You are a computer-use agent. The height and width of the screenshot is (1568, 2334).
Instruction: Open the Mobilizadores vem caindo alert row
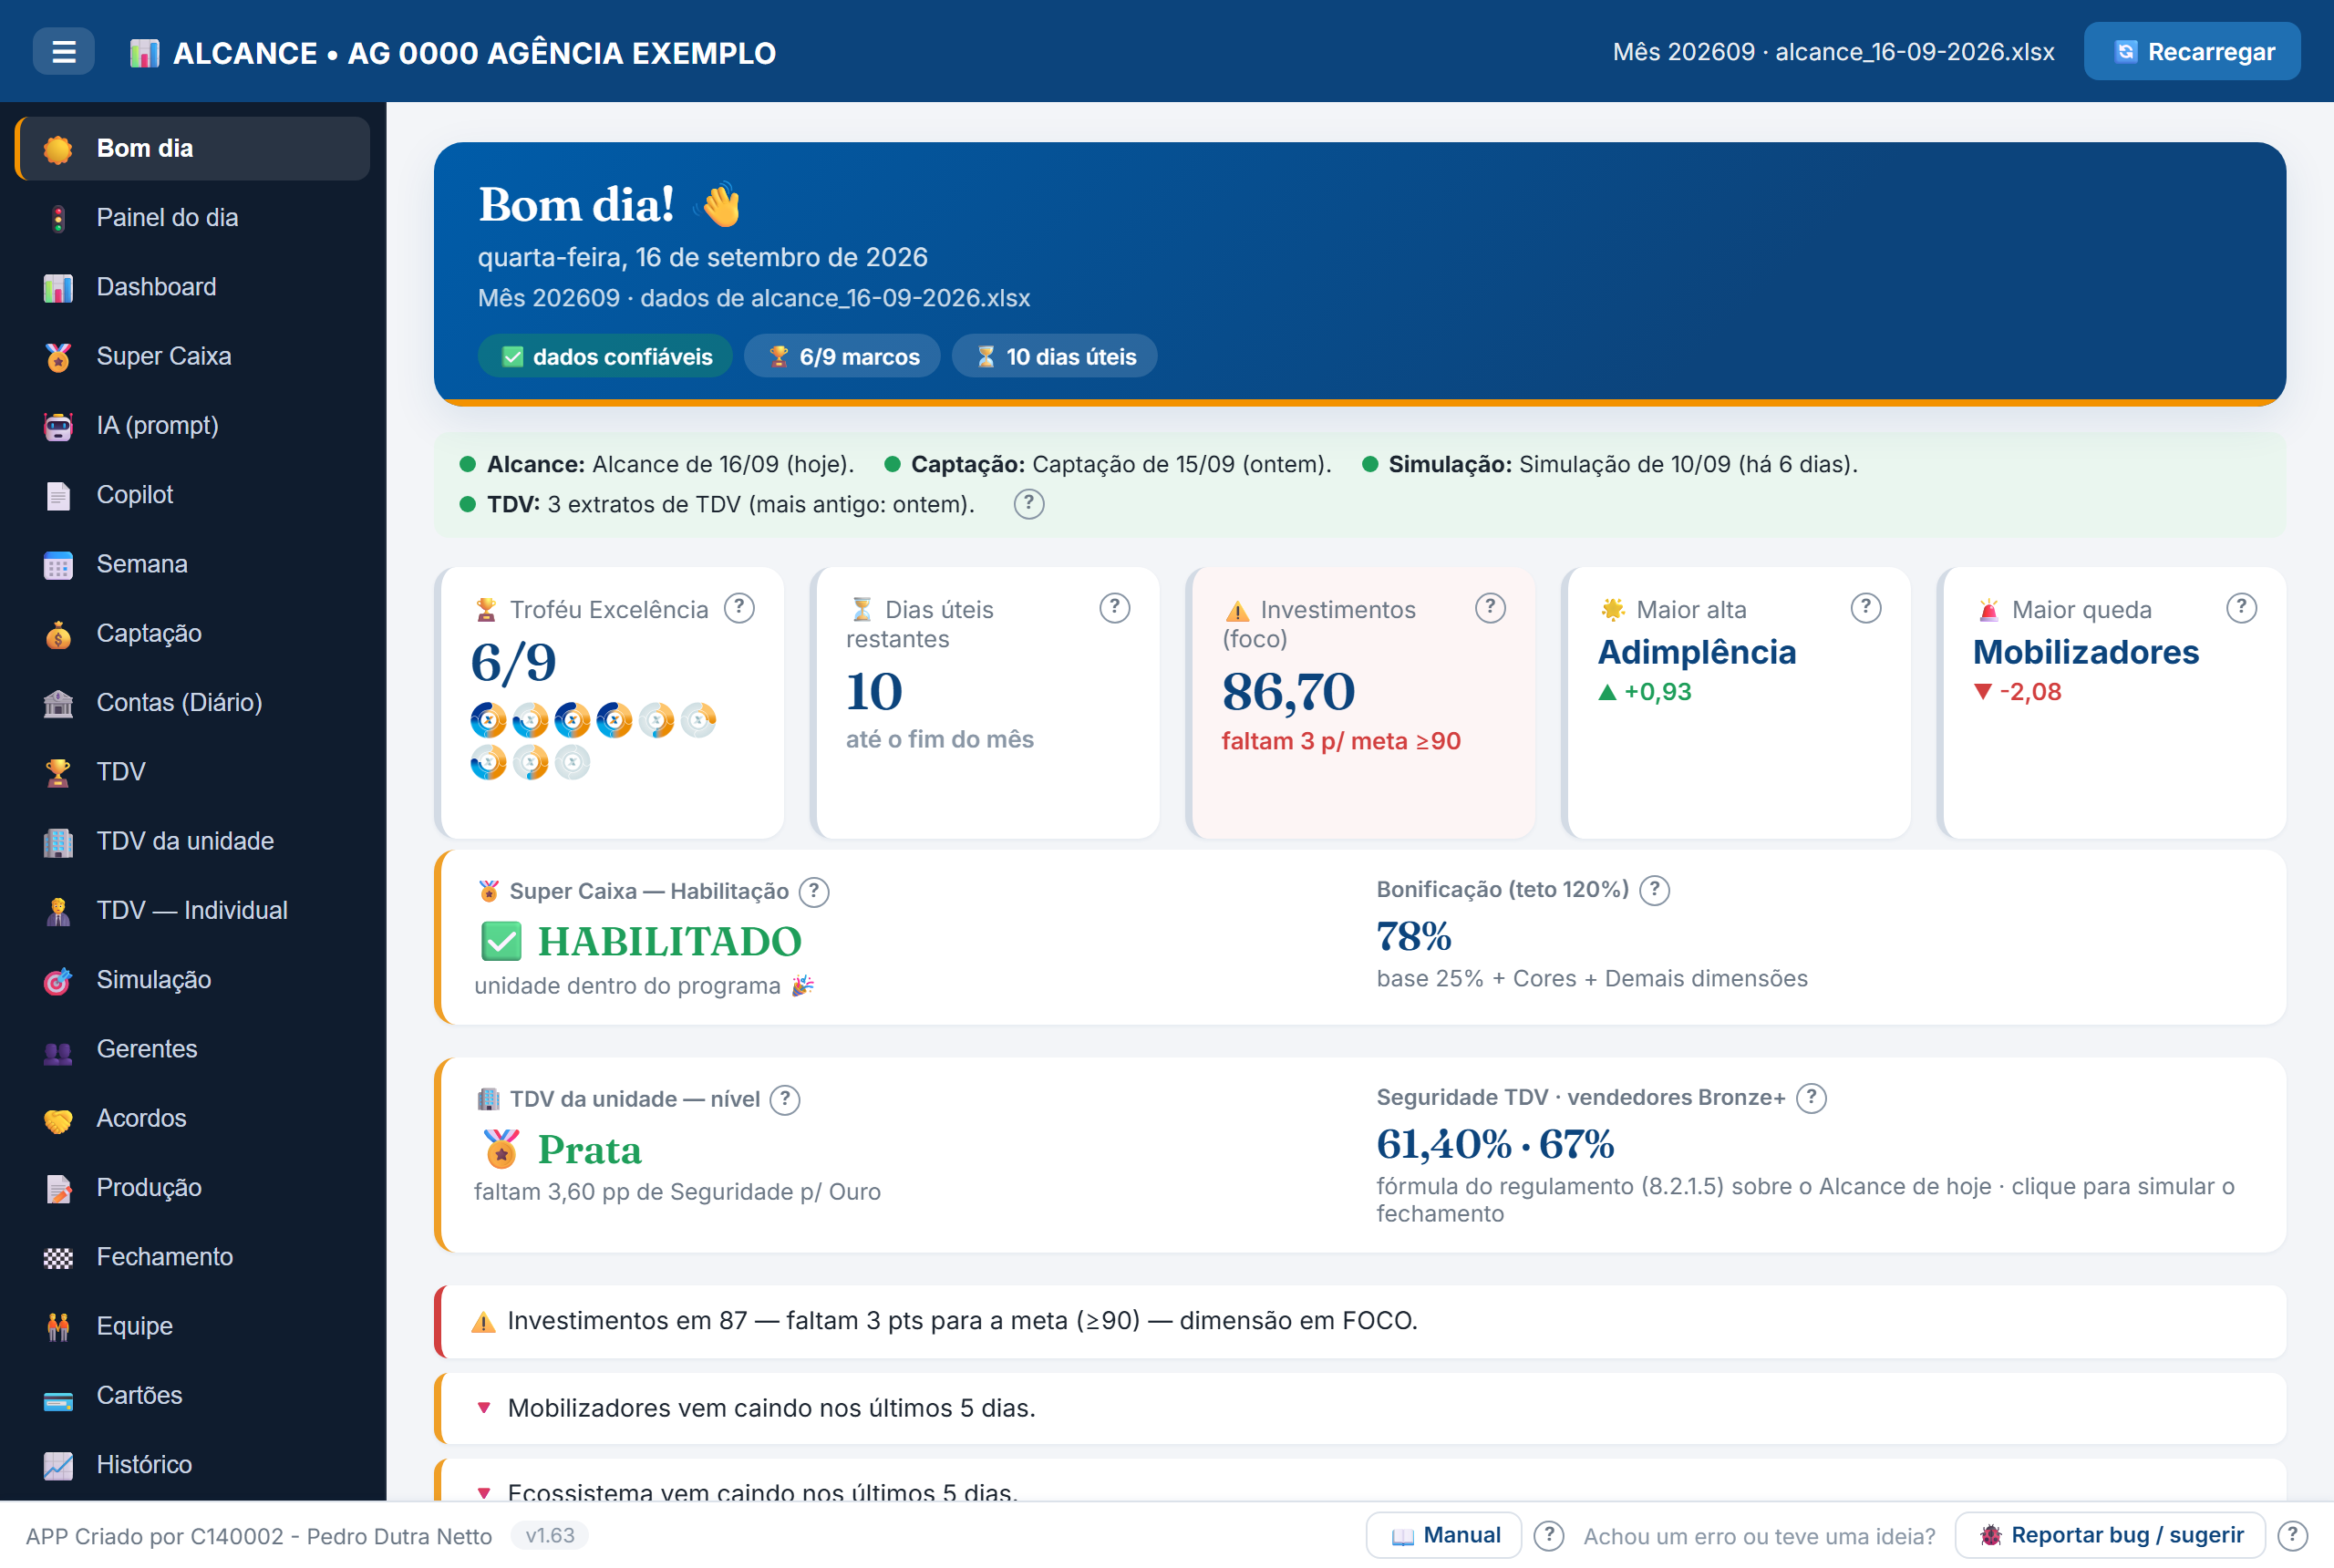pos(1360,1408)
